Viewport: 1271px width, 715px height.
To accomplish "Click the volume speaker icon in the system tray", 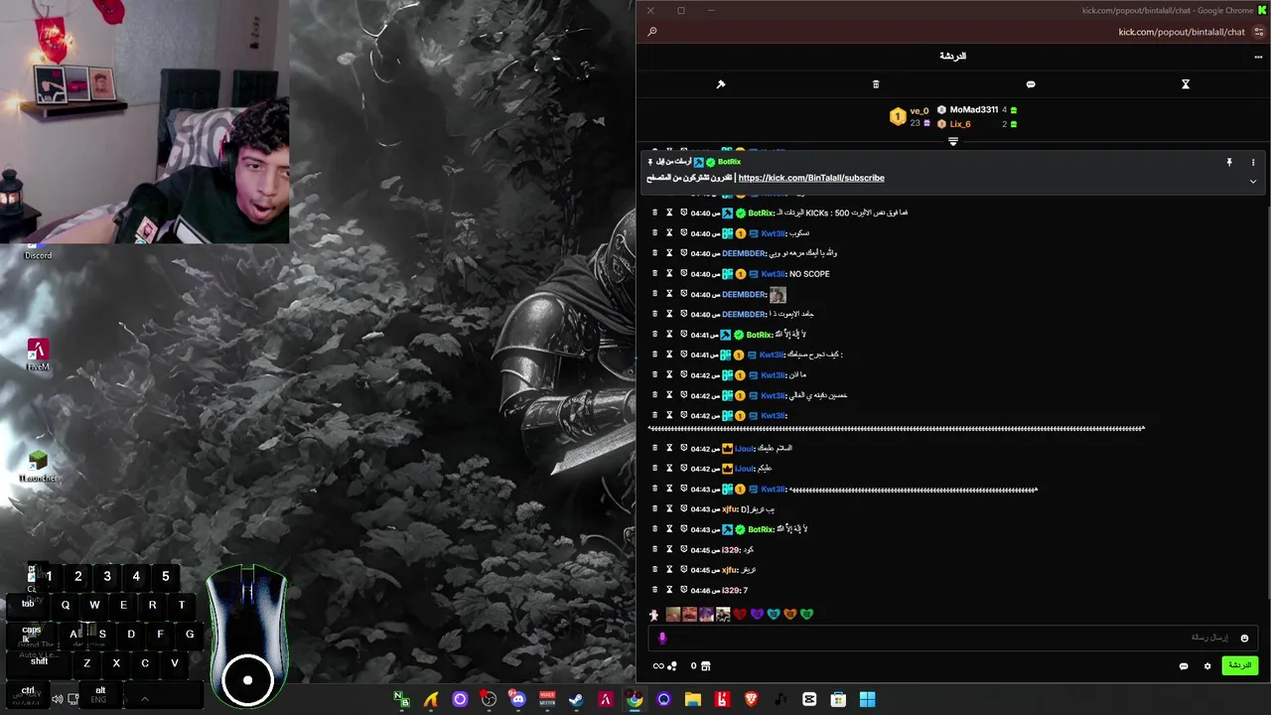I will (58, 699).
